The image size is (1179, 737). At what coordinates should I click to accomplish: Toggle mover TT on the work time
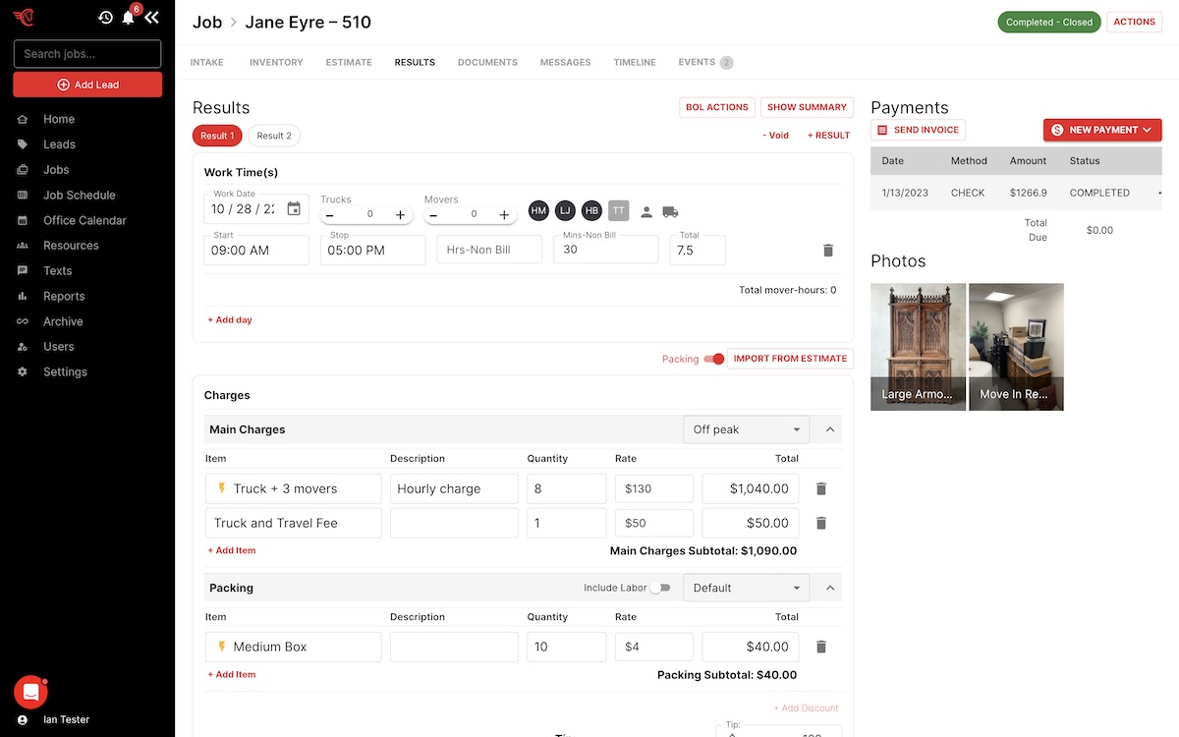(x=618, y=210)
